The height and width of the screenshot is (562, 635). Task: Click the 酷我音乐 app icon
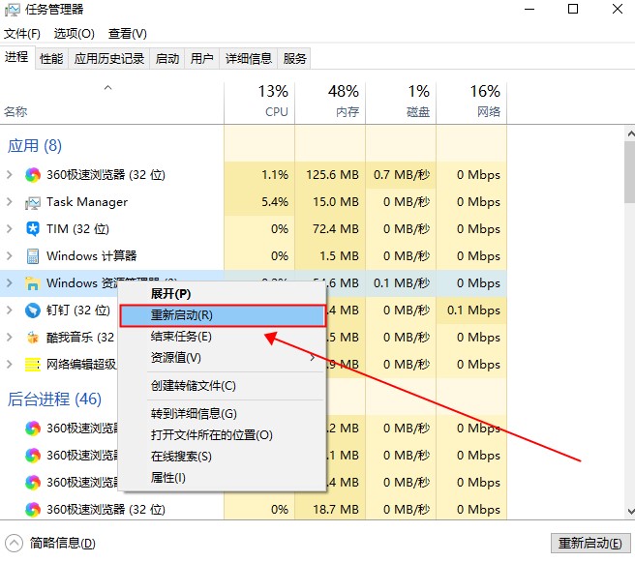point(32,338)
